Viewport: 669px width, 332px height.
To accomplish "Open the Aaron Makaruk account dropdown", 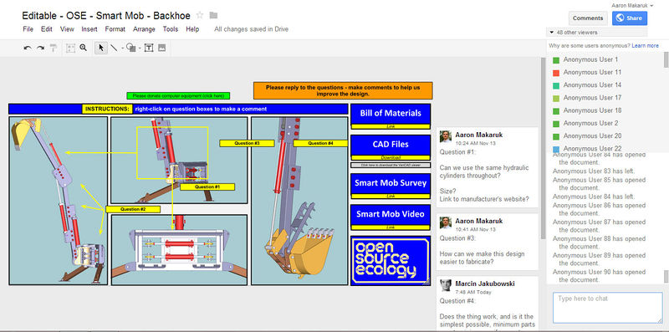I will tap(632, 6).
